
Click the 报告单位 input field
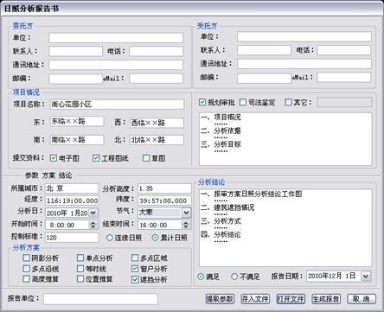100,299
